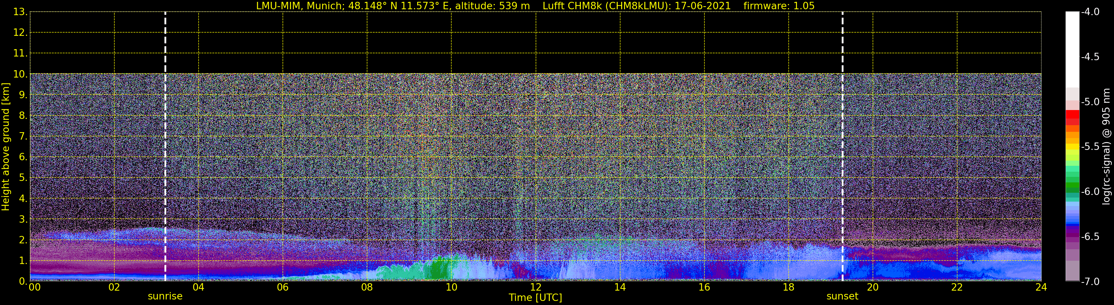
Task: Click the time axis tick "04"
Action: [x=198, y=287]
